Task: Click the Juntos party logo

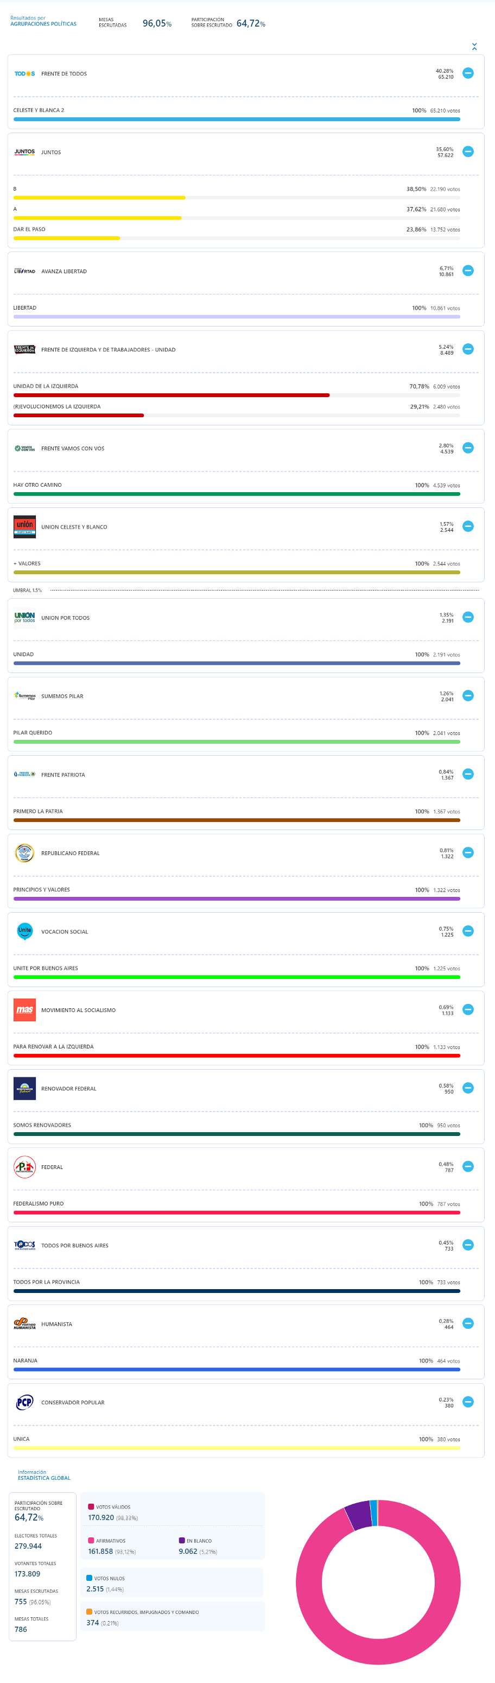Action: (24, 152)
